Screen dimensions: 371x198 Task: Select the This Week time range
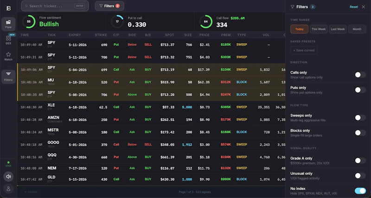point(319,29)
